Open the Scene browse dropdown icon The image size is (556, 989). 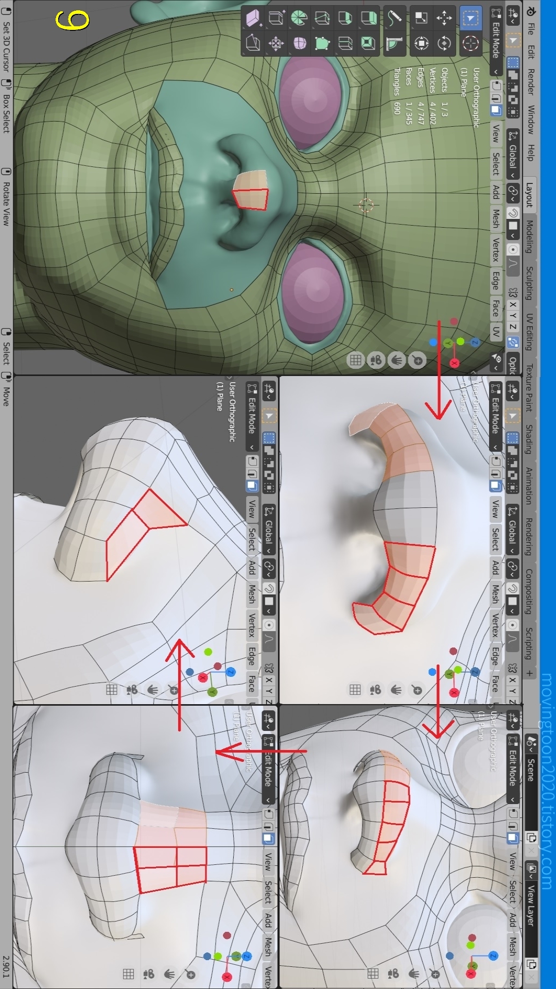point(531,743)
